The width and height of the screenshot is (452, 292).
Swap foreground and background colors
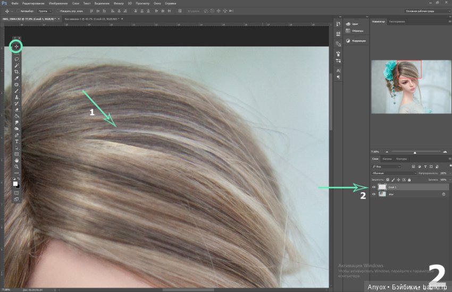coord(19,179)
